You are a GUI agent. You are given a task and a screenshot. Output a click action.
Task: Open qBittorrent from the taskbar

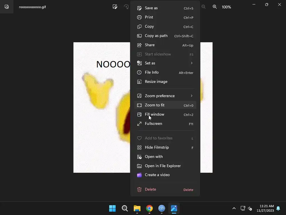click(x=162, y=208)
